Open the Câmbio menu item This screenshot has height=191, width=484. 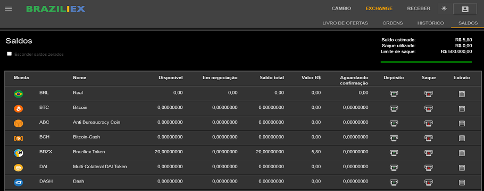(341, 8)
